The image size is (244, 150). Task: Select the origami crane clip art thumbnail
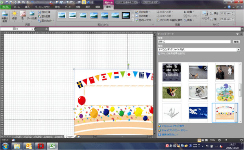pyautogui.click(x=172, y=113)
